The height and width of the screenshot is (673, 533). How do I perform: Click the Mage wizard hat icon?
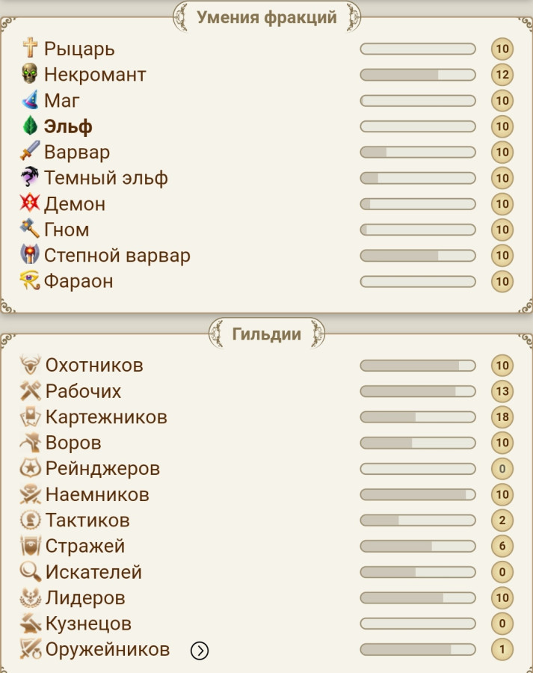click(30, 99)
